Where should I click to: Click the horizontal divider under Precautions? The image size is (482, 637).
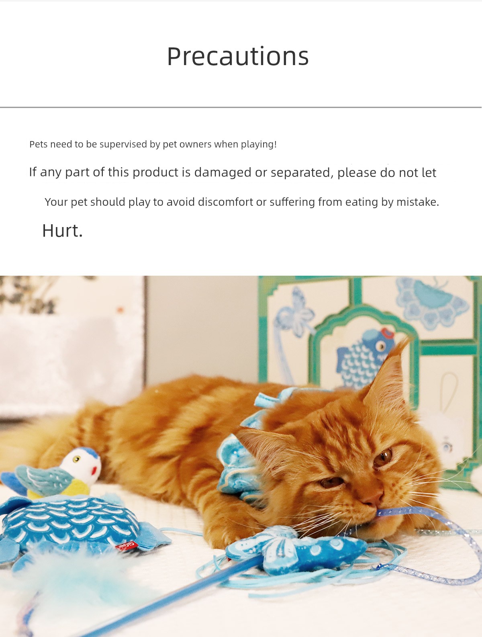pyautogui.click(x=241, y=107)
